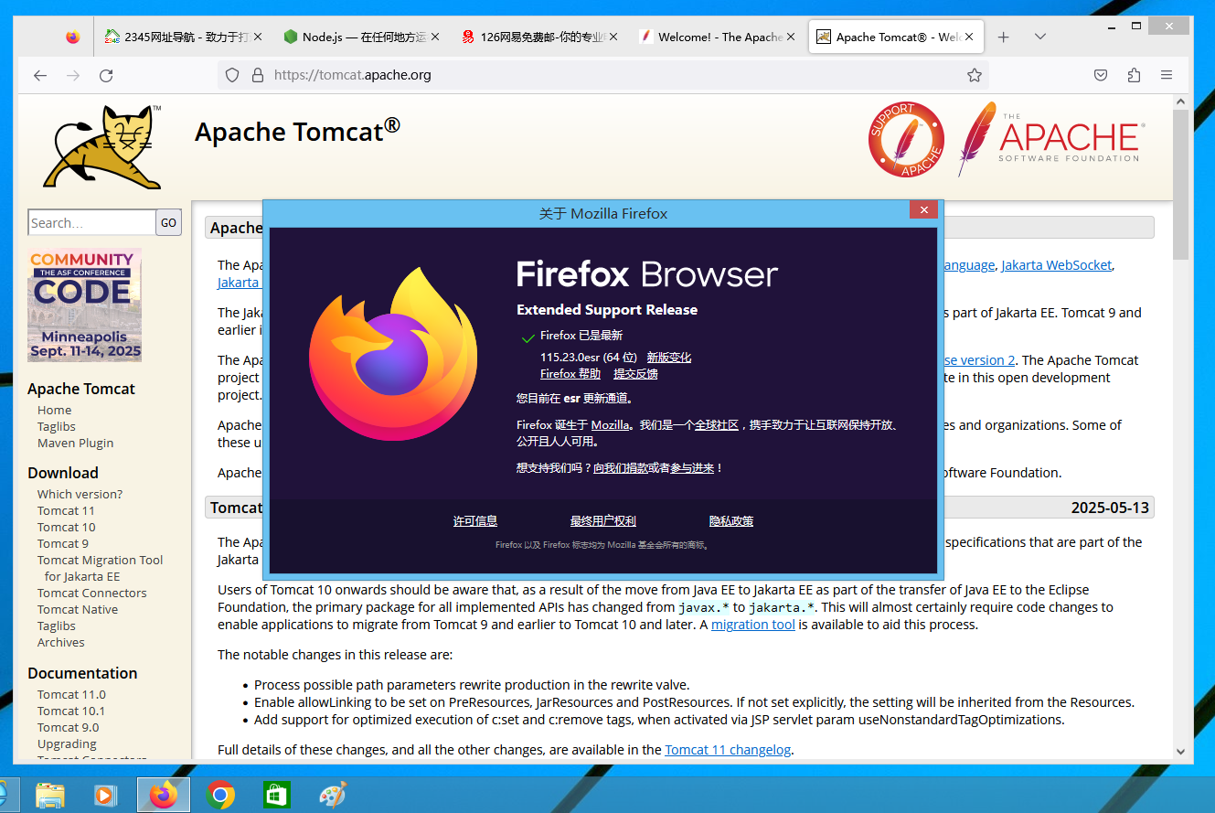Open the Home sidebar link

[x=54, y=410]
